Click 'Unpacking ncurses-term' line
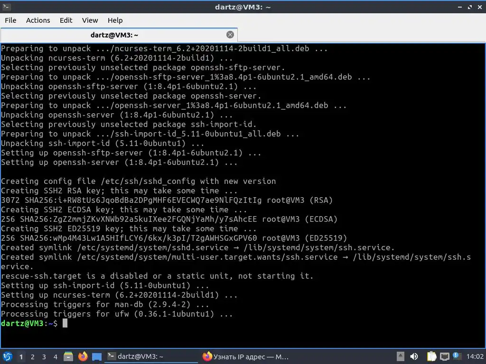486x364 pixels. pyautogui.click(x=117, y=58)
